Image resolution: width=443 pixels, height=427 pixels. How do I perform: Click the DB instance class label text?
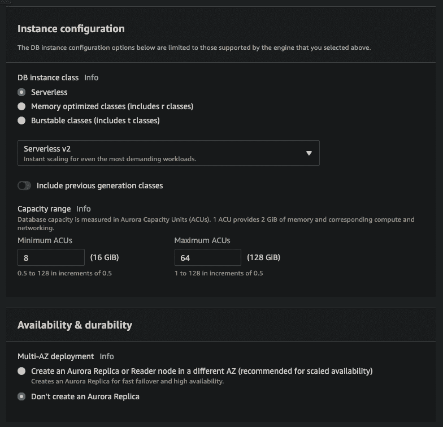(48, 77)
